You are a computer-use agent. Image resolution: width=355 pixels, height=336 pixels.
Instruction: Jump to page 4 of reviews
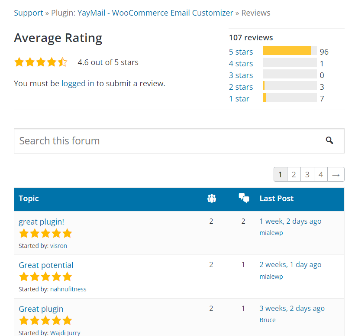click(x=321, y=175)
